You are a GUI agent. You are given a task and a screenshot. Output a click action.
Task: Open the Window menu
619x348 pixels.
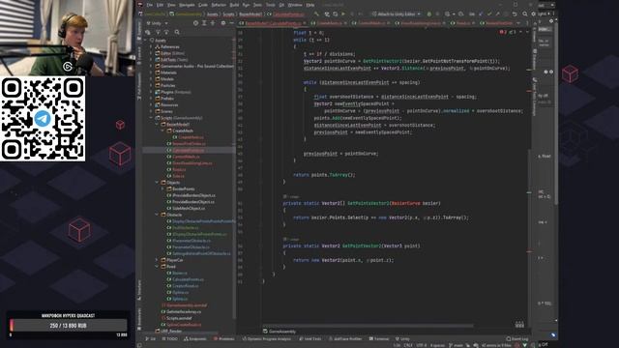295,5
